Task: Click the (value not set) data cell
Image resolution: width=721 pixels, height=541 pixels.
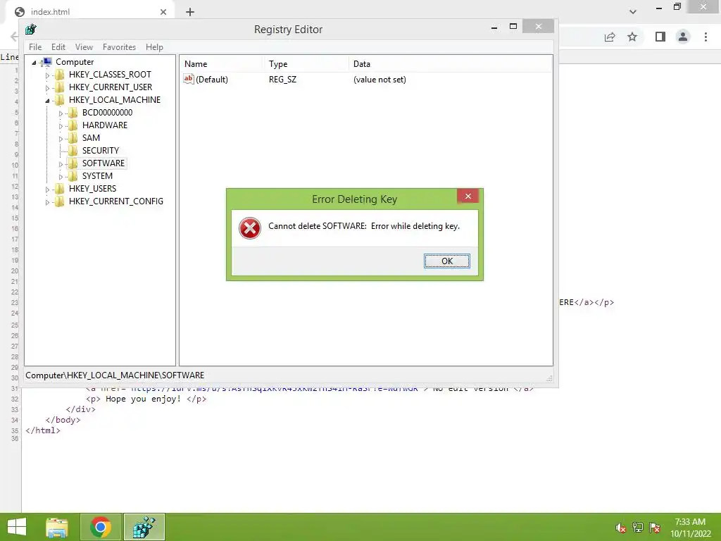Action: point(380,80)
